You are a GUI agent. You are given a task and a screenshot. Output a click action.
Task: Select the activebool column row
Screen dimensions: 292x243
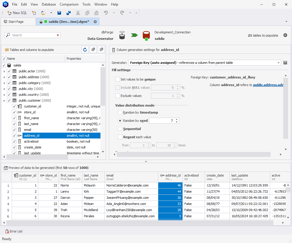point(61,141)
